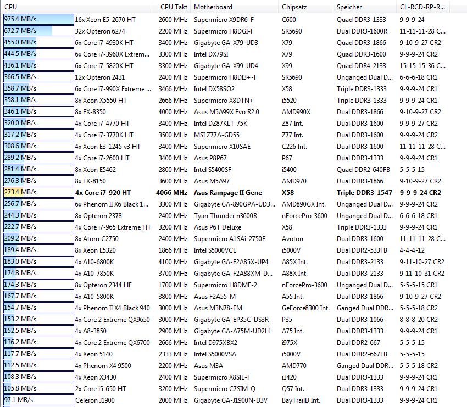Viewport: 467px width, 407px height.
Task: Select the bold 4x Core i7-920 HT entry
Action: click(x=103, y=193)
